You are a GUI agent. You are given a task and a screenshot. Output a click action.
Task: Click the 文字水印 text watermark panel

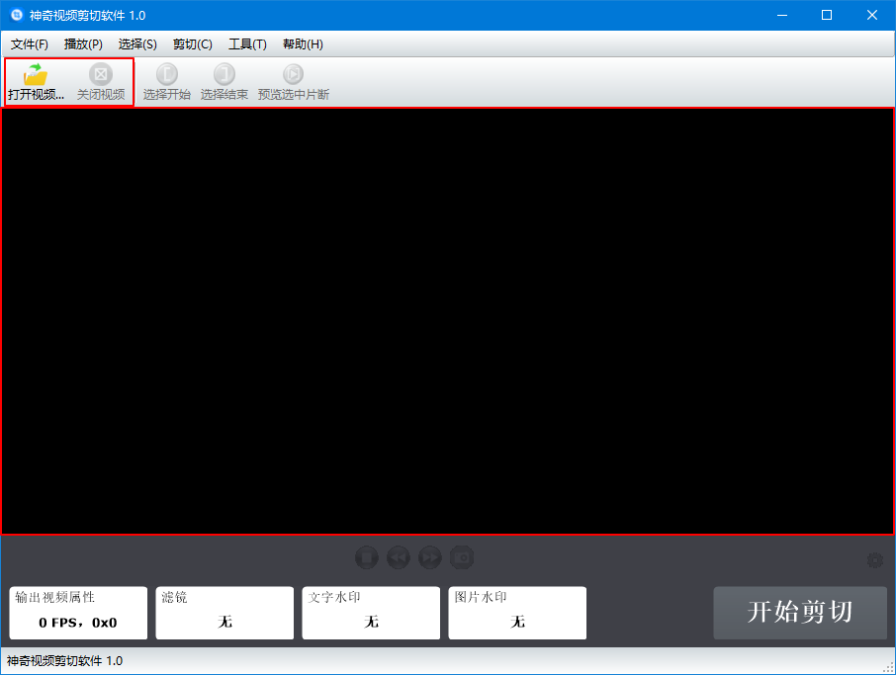pyautogui.click(x=371, y=613)
